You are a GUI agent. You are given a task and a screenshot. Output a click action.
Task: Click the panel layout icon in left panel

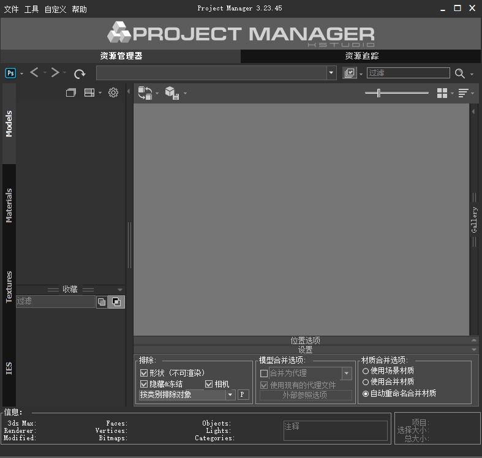pos(89,92)
